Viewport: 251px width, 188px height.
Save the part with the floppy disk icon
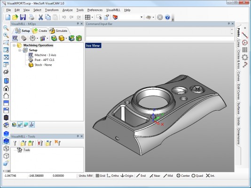(23, 17)
